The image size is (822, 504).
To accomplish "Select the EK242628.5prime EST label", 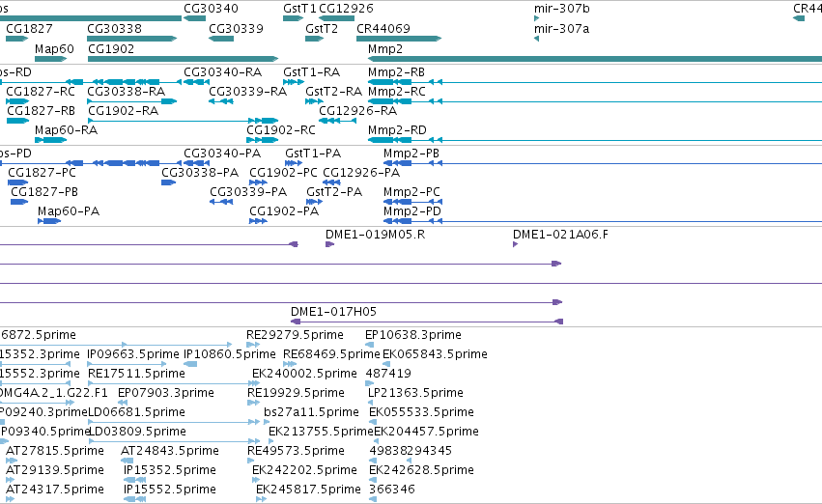I will tap(421, 470).
